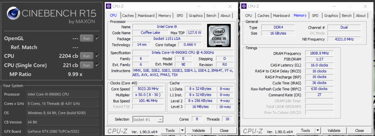Click the Multiplier value x 50.0
Image resolution: width=375 pixels, height=136 pixels.
148,95
